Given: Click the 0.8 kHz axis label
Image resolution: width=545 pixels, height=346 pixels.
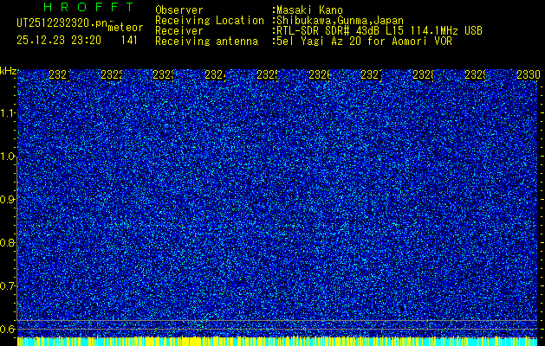Looking at the screenshot, I should (x=8, y=242).
